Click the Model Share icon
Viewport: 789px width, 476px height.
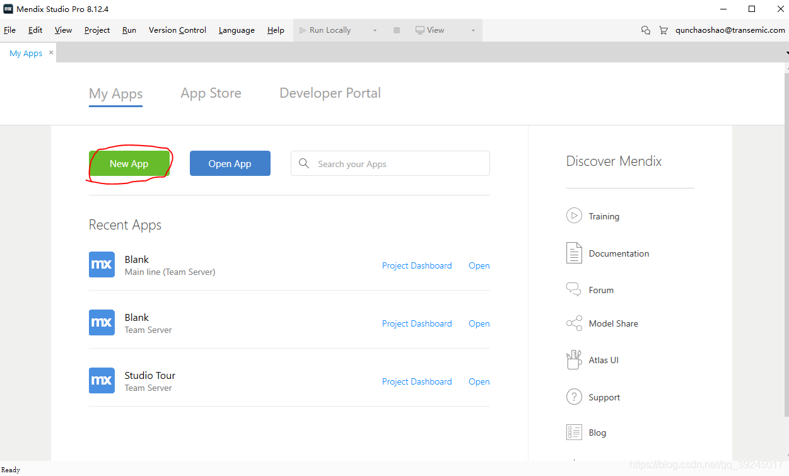(574, 323)
